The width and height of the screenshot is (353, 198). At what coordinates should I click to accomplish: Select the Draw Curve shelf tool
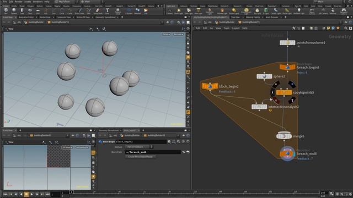(79, 11)
